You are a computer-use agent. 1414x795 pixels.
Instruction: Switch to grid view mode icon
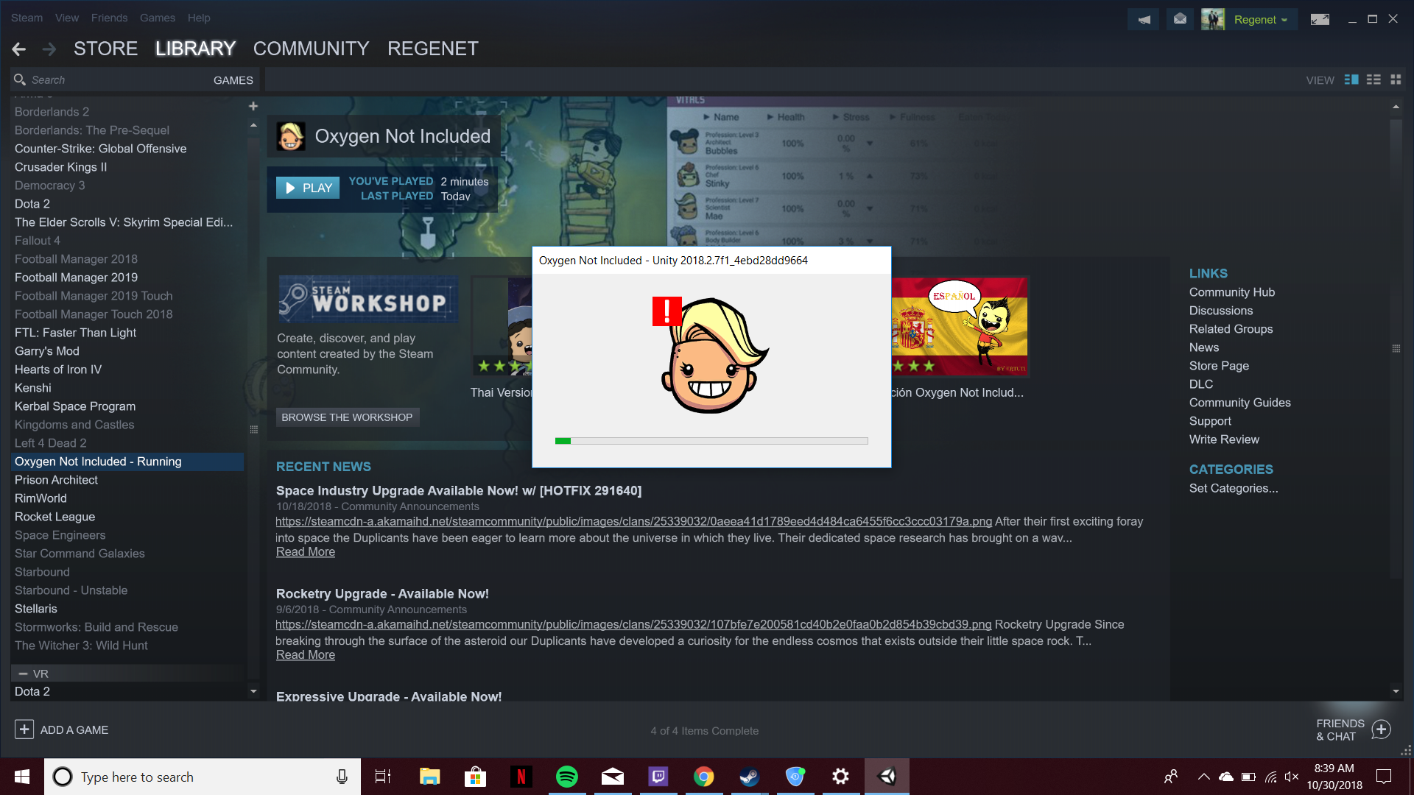(x=1396, y=79)
